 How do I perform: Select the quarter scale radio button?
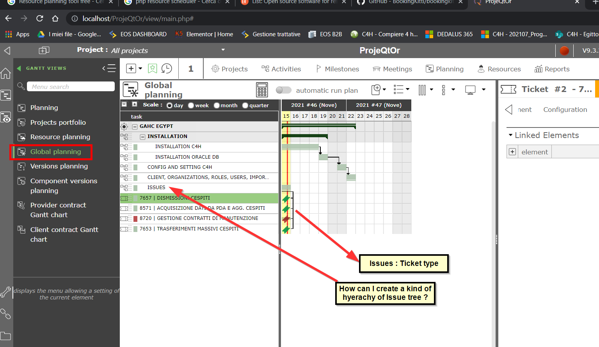click(x=245, y=105)
